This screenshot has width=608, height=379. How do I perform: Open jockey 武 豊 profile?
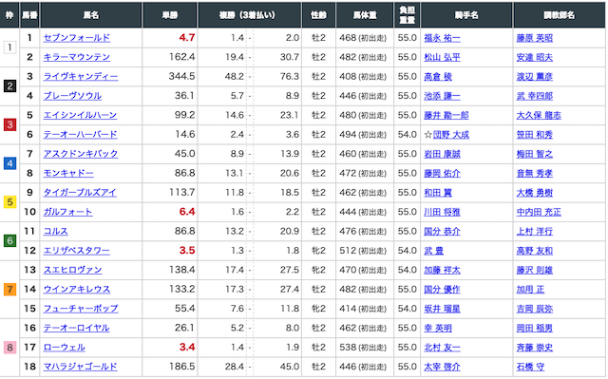click(433, 251)
